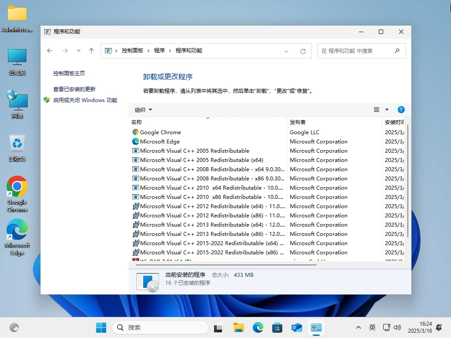
Task: Go back using the back arrow
Action: (50, 51)
